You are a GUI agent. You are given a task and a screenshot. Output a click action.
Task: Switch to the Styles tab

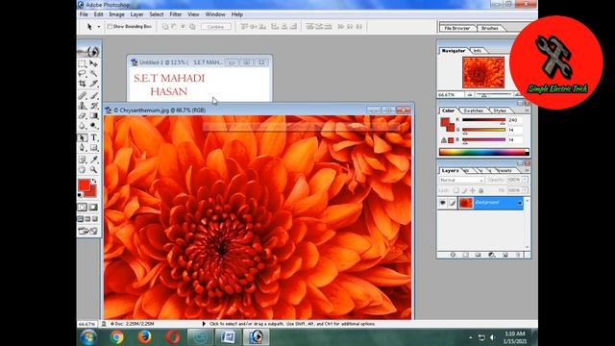click(500, 111)
